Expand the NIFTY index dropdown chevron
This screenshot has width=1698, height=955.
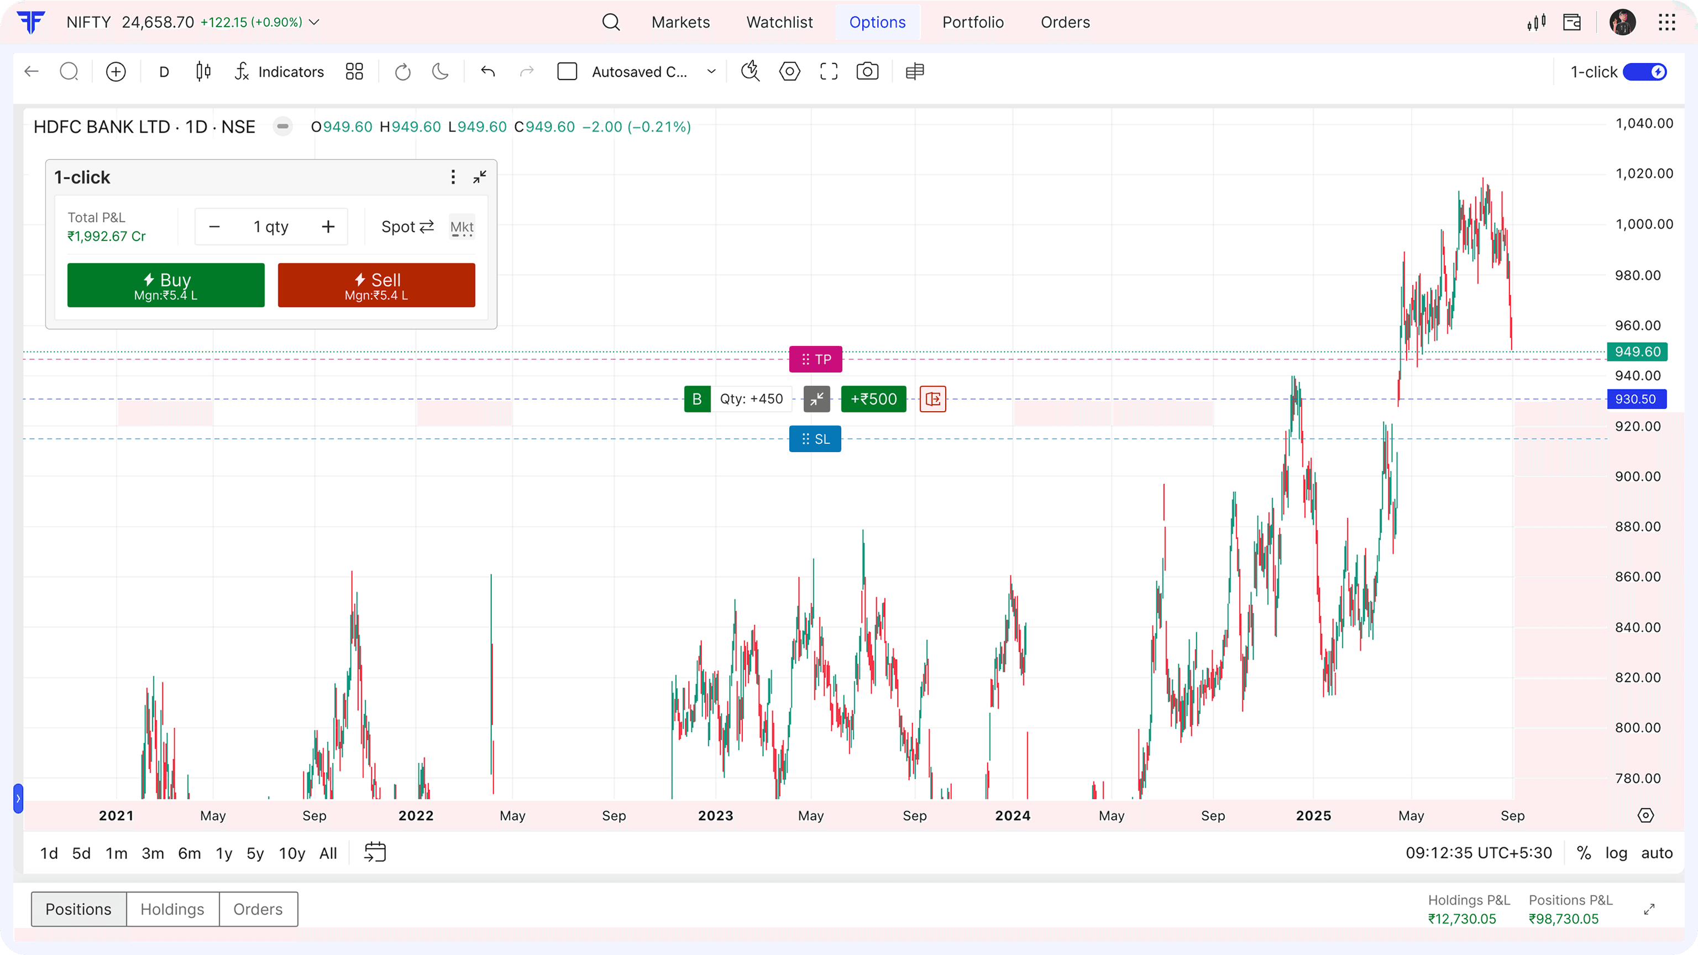(x=315, y=23)
